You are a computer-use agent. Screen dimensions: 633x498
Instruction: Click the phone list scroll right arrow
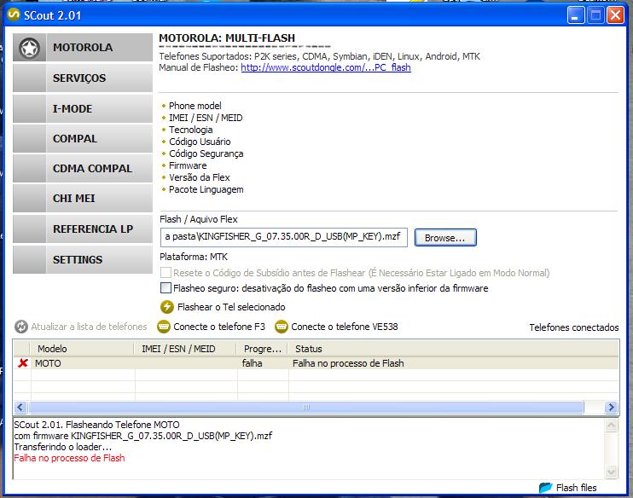pyautogui.click(x=612, y=407)
